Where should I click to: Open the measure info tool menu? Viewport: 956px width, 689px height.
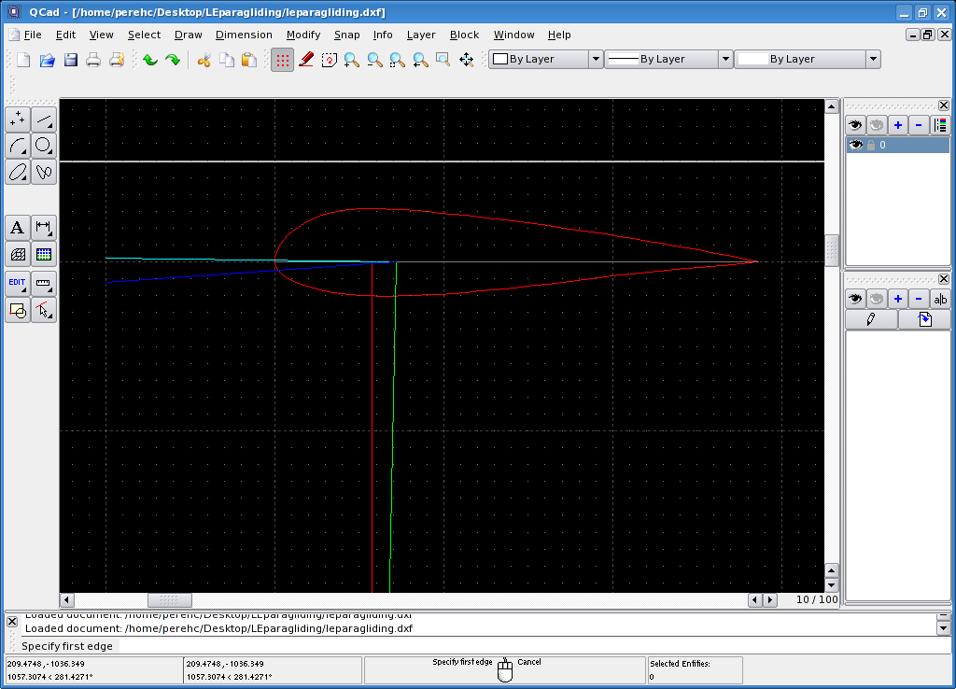pyautogui.click(x=44, y=284)
